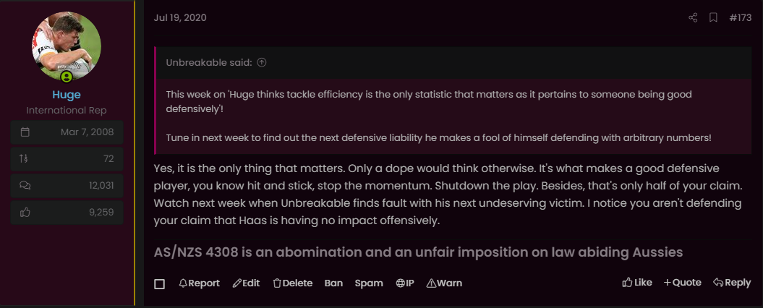Add post to multi-quote with Quote
The width and height of the screenshot is (763, 308).
[x=682, y=283]
